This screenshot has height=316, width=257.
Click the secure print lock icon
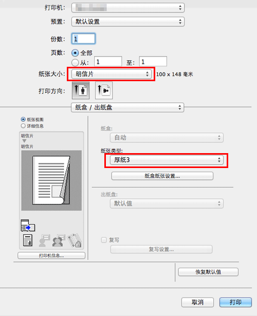75,240
